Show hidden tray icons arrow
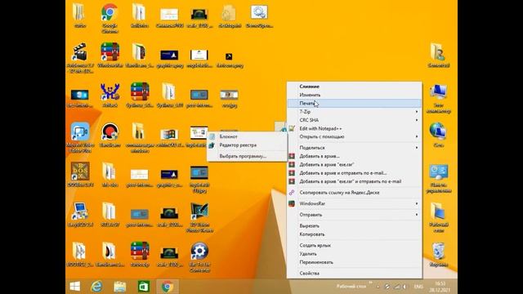The image size is (523, 294). (x=378, y=287)
